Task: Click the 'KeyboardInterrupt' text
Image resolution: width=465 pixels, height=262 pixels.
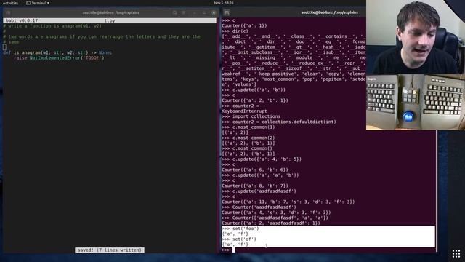Action: click(x=244, y=111)
